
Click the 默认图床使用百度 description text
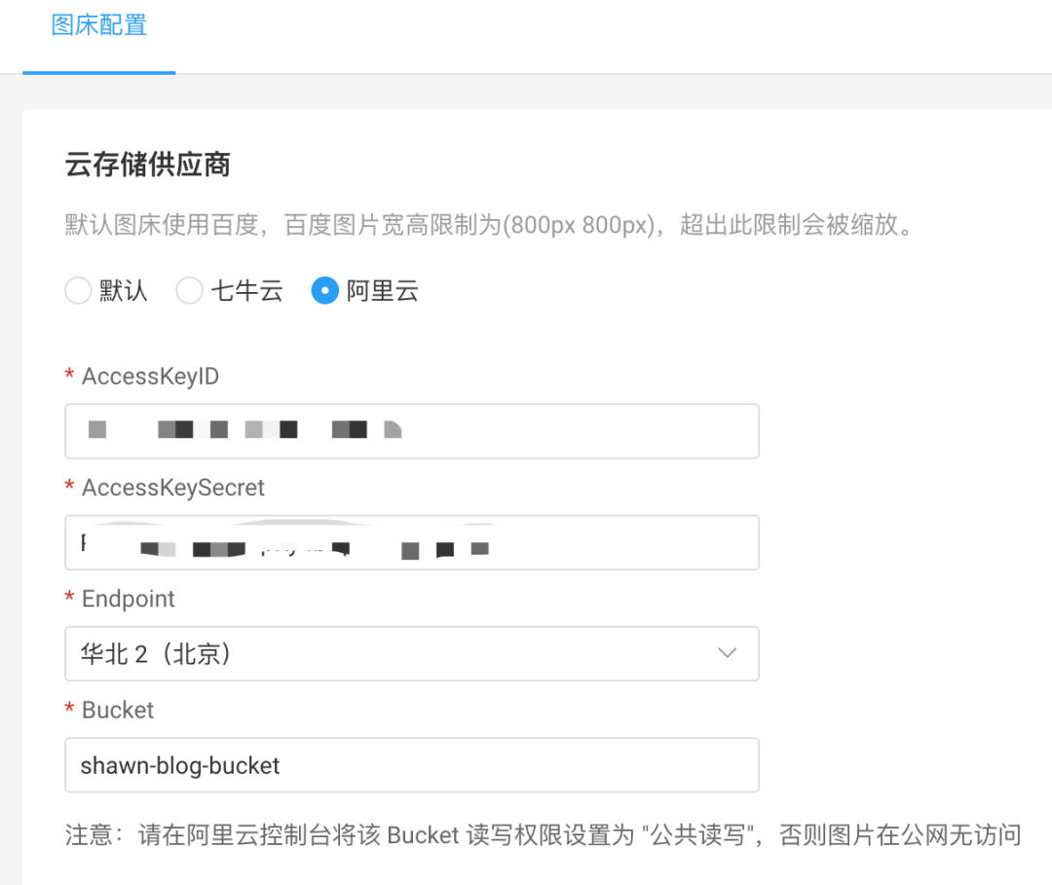pyautogui.click(x=489, y=225)
